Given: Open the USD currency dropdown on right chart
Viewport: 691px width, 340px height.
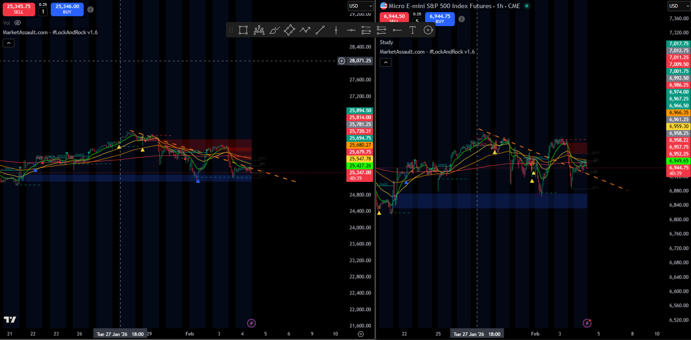Looking at the screenshot, I should 678,6.
